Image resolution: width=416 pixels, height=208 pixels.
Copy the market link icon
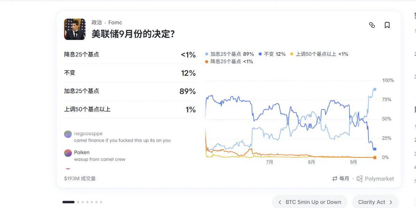372,25
